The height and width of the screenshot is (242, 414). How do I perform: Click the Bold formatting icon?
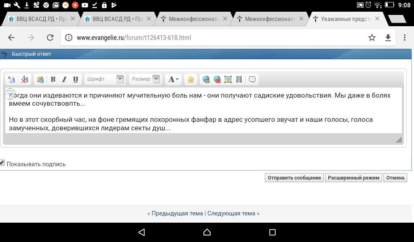pyautogui.click(x=53, y=79)
